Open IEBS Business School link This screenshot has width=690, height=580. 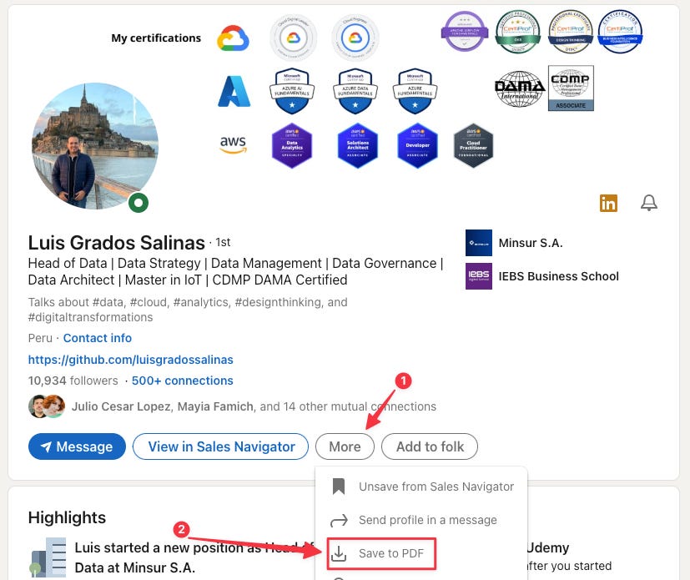(x=558, y=276)
